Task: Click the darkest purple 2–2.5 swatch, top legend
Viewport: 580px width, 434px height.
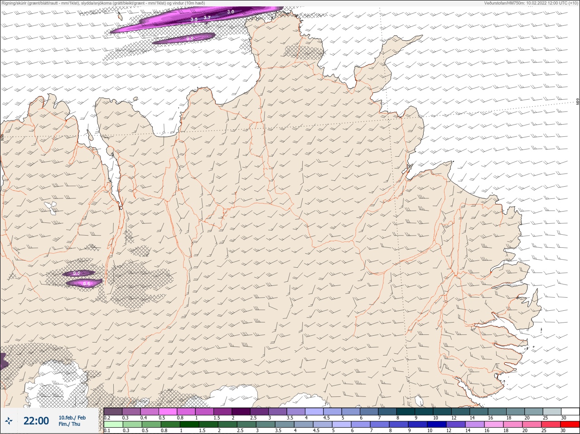Action: 241,411
